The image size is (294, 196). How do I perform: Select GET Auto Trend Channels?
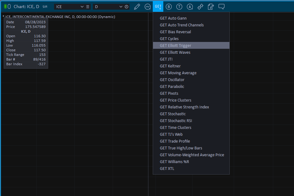click(x=191, y=25)
